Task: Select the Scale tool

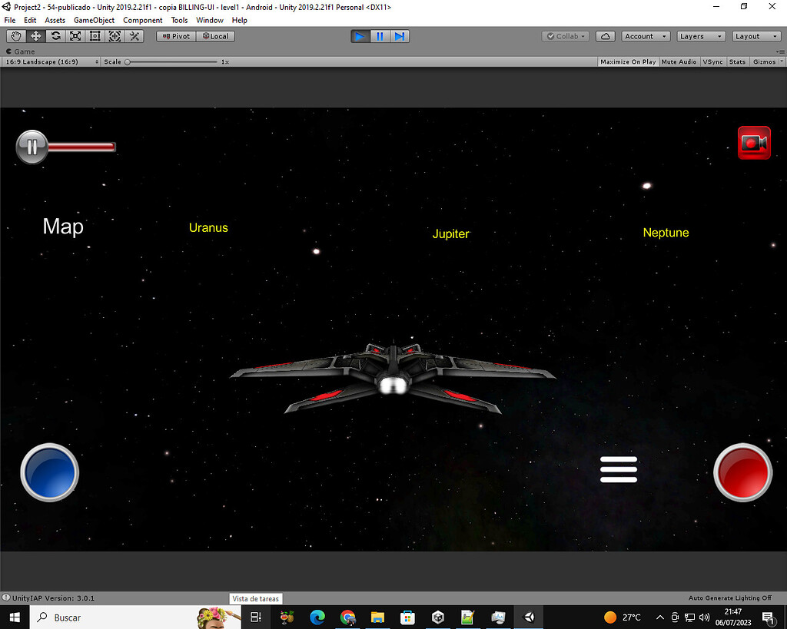Action: tap(74, 35)
